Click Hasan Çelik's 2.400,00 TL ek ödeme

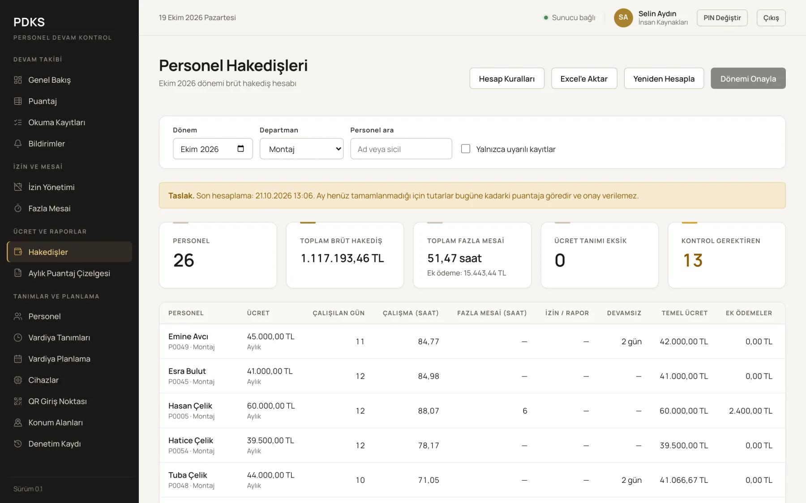coord(750,410)
